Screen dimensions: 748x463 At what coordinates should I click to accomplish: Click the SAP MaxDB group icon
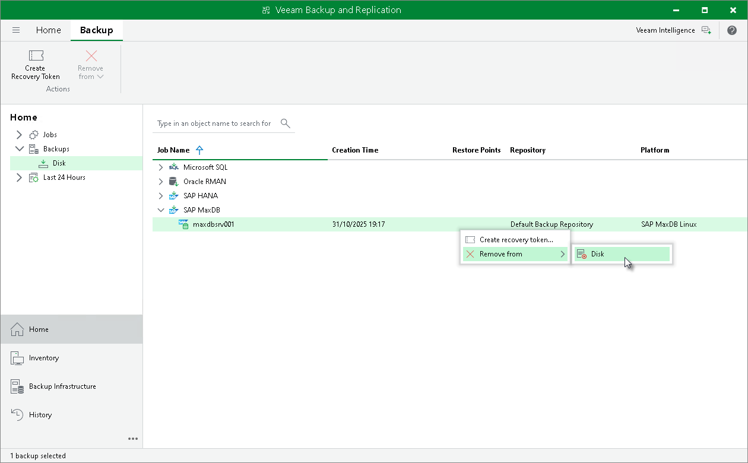tap(174, 210)
